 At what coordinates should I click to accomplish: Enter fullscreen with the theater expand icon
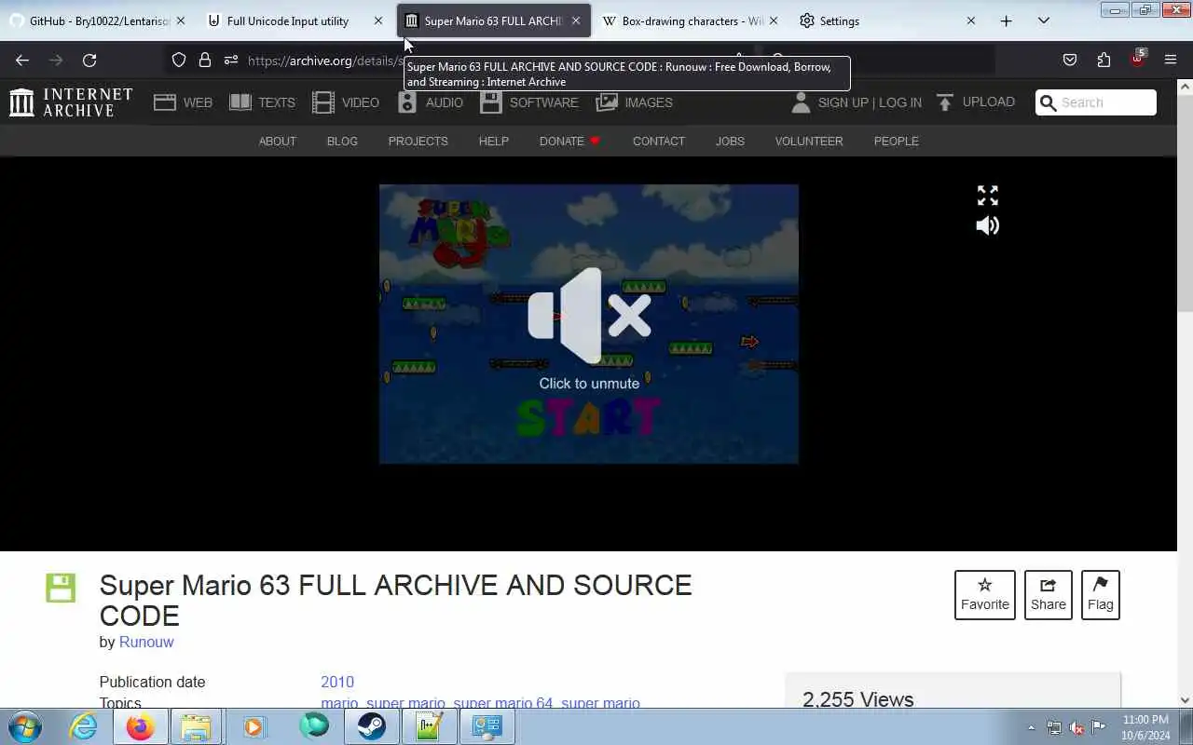(987, 196)
